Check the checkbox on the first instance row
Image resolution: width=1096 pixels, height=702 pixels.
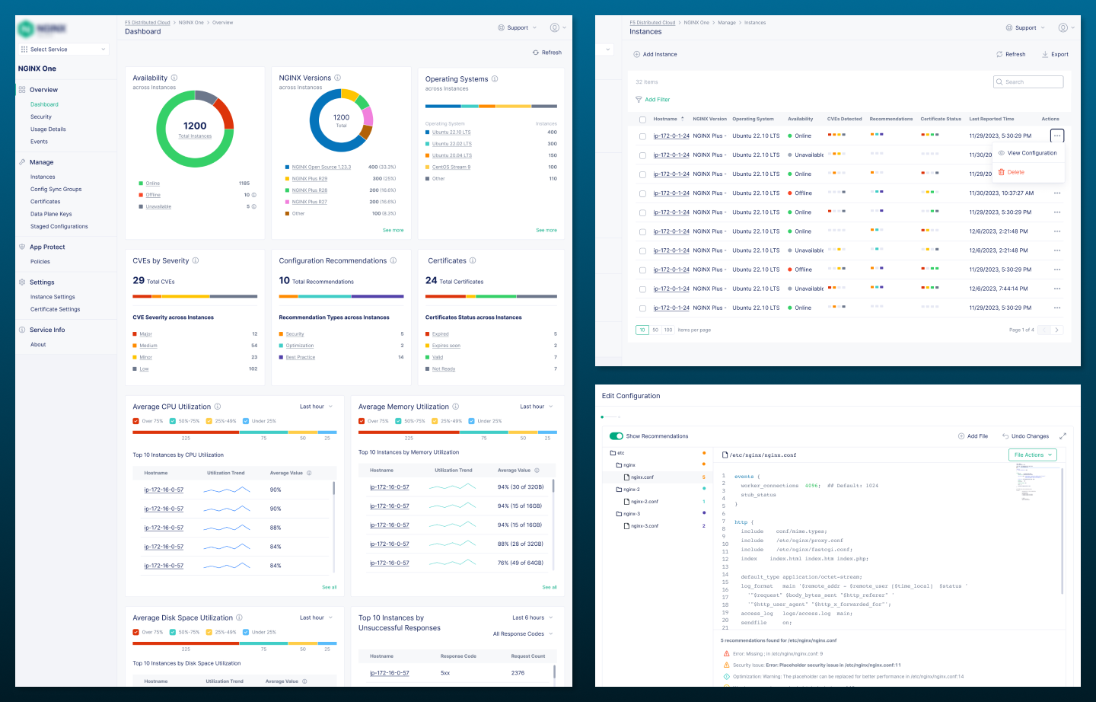tap(643, 136)
